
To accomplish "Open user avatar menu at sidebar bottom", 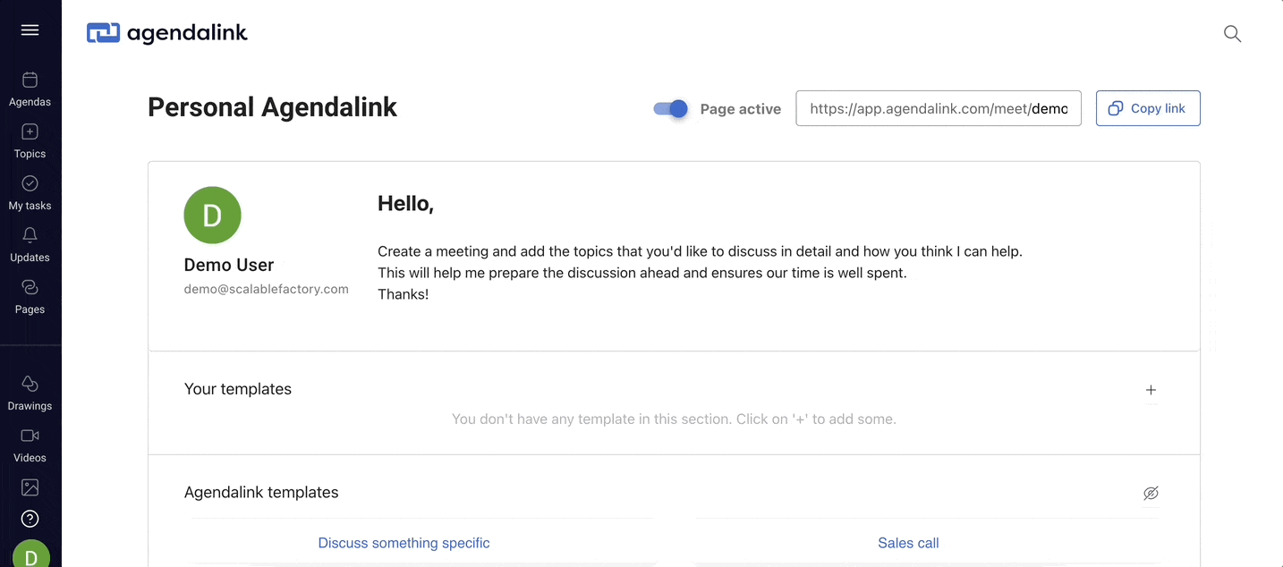I will coord(30,554).
